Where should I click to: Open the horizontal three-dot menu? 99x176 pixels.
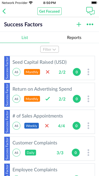pyautogui.click(x=90, y=24)
